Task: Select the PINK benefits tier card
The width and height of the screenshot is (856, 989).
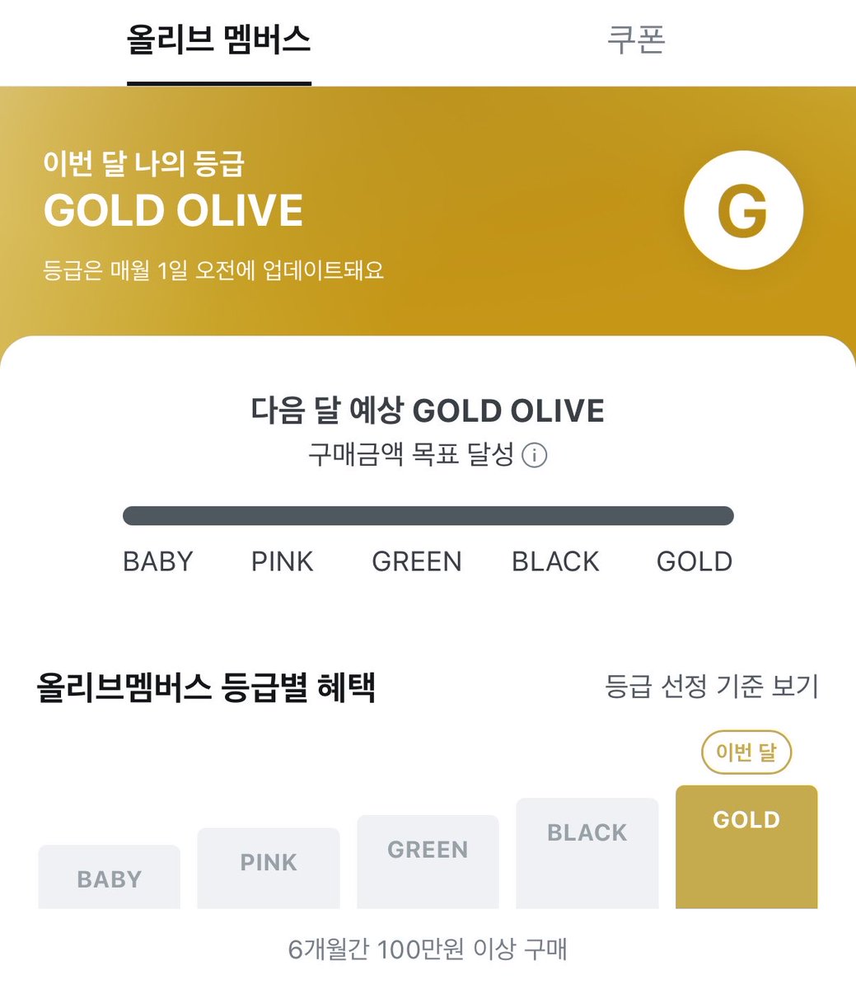Action: coord(269,869)
